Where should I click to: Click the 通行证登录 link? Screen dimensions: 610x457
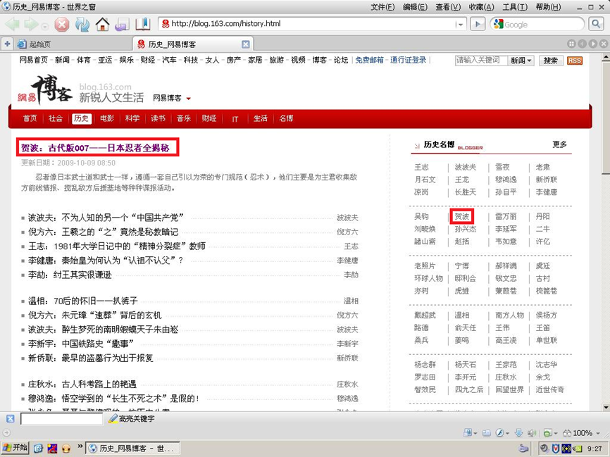(408, 60)
